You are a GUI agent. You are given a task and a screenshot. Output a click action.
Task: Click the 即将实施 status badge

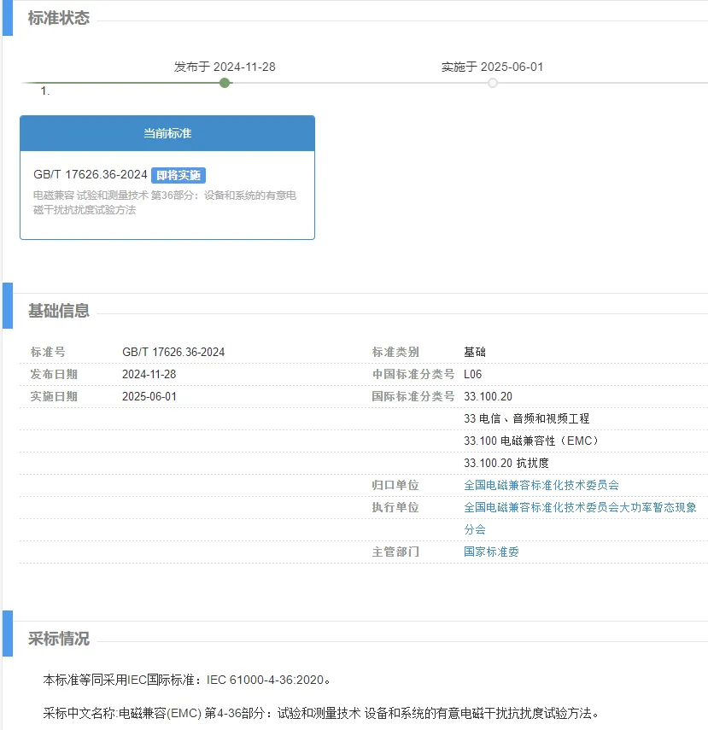click(178, 175)
